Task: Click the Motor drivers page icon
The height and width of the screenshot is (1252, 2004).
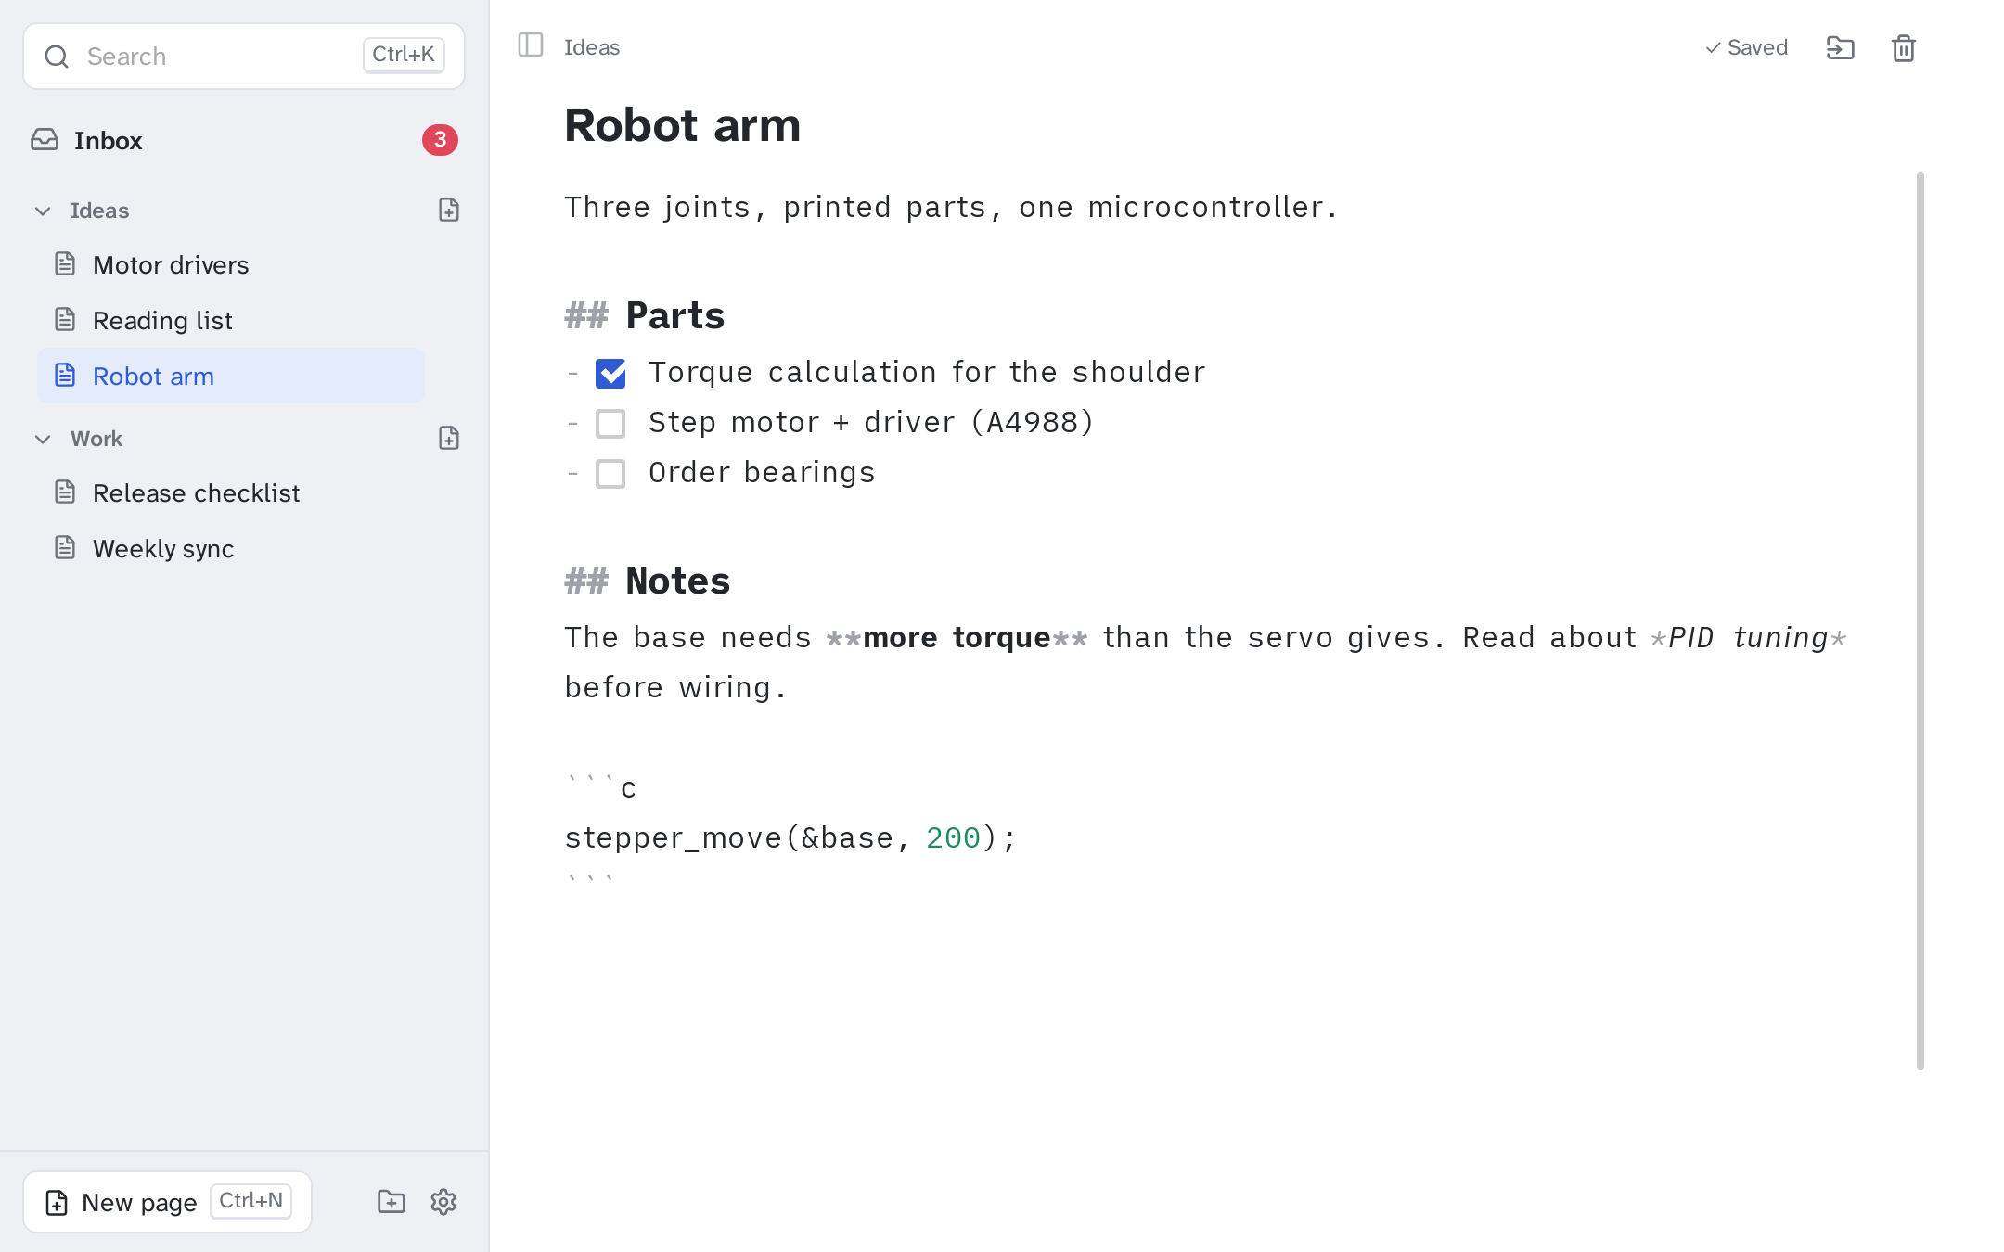Action: tap(65, 264)
